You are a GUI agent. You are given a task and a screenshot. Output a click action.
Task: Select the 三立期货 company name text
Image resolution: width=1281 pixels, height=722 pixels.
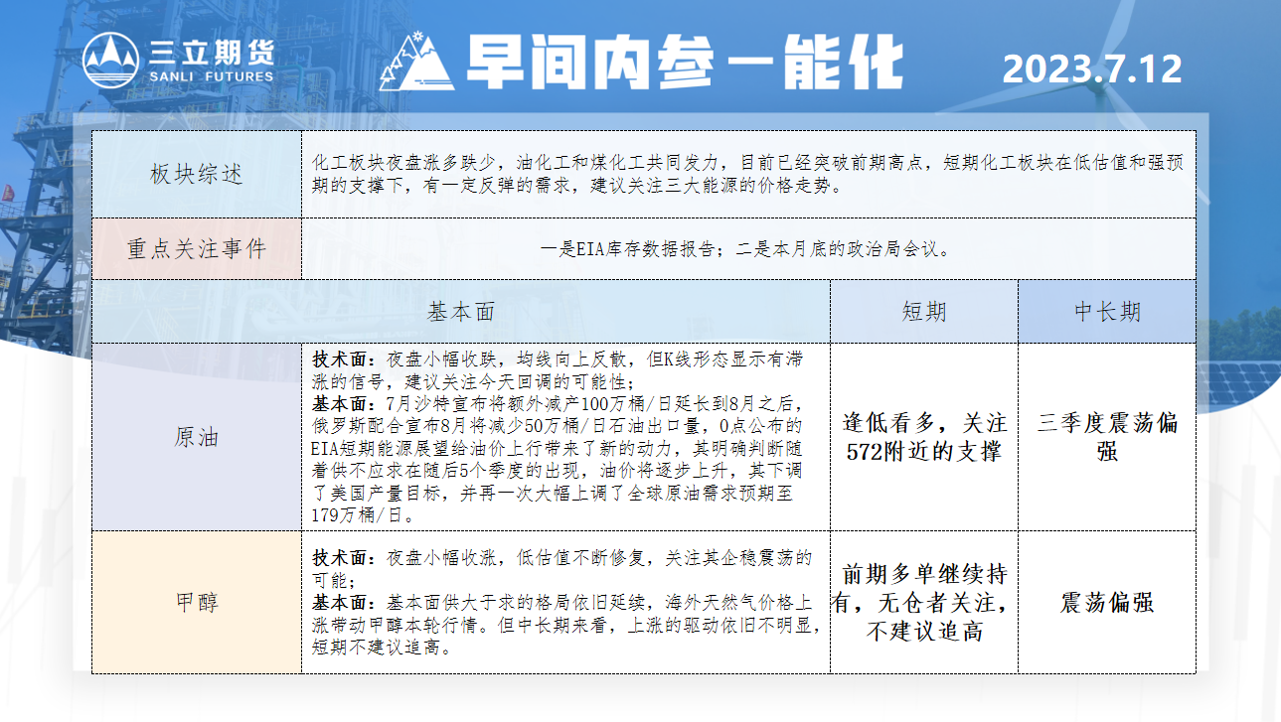[x=211, y=52]
